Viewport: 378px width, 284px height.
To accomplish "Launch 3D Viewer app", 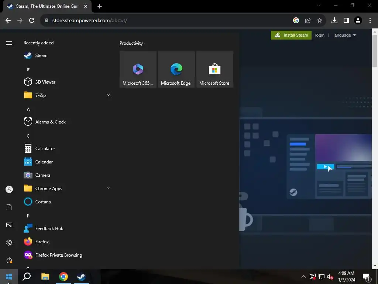I will pos(67,82).
